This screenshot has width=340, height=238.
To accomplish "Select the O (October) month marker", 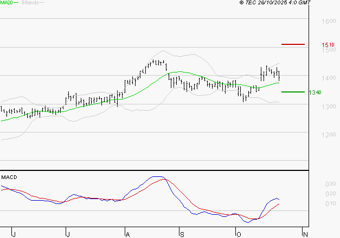I will click(238, 234).
